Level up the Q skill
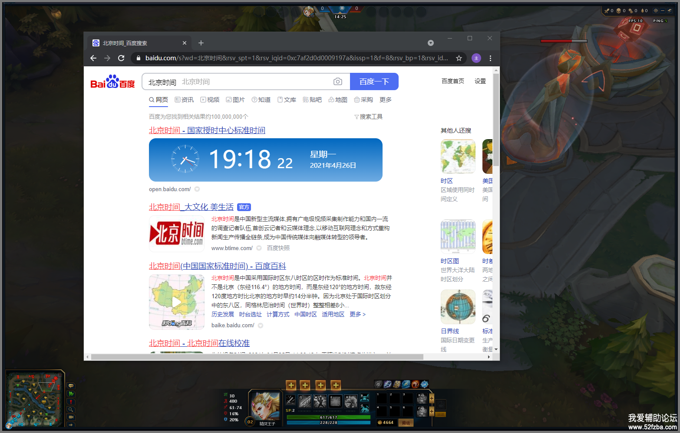Screen dimensions: 680x433 point(291,385)
